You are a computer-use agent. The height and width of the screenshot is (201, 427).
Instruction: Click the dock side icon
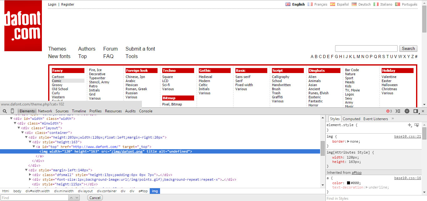point(416,111)
